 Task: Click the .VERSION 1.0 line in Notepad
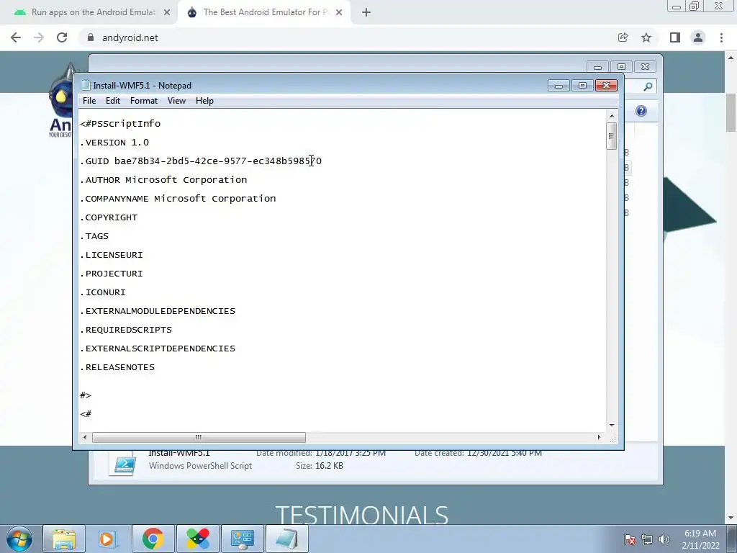114,143
